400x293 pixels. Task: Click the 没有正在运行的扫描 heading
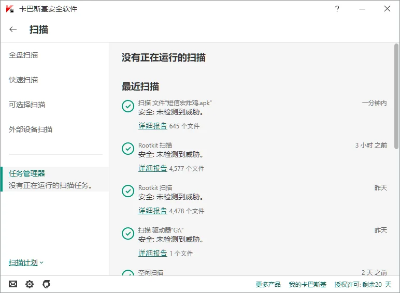click(164, 57)
